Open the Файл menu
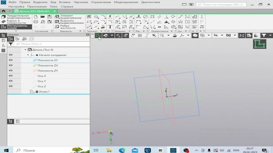This screenshot has width=273, height=153. (x=12, y=2)
